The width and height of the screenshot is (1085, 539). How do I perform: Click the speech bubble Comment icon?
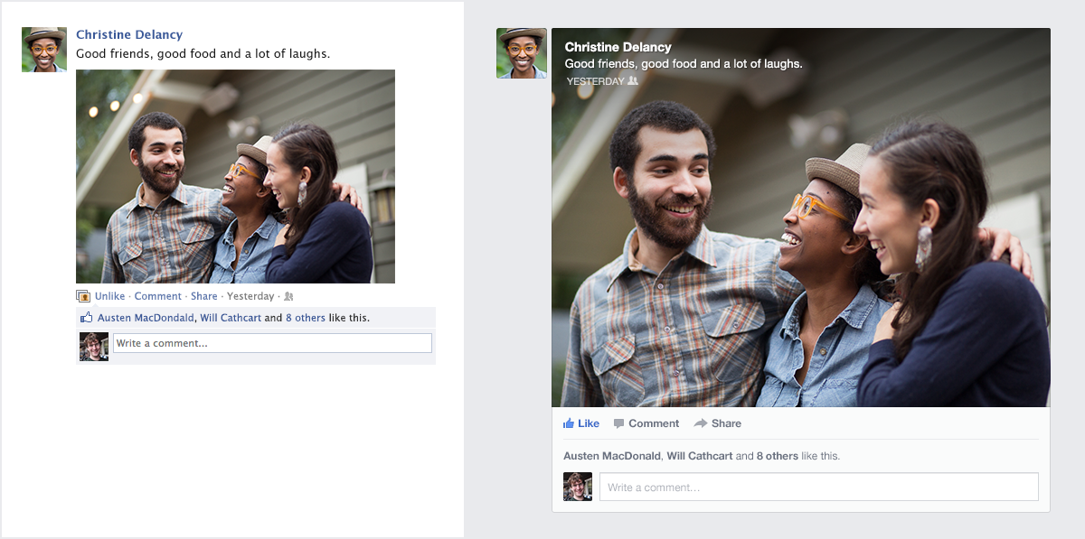point(620,423)
